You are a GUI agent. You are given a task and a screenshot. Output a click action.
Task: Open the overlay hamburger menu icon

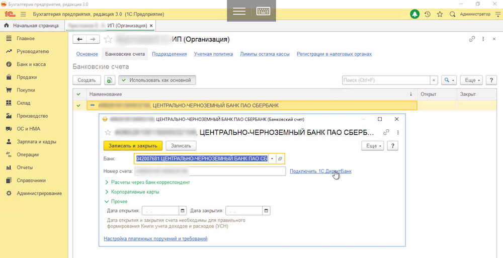(239, 12)
